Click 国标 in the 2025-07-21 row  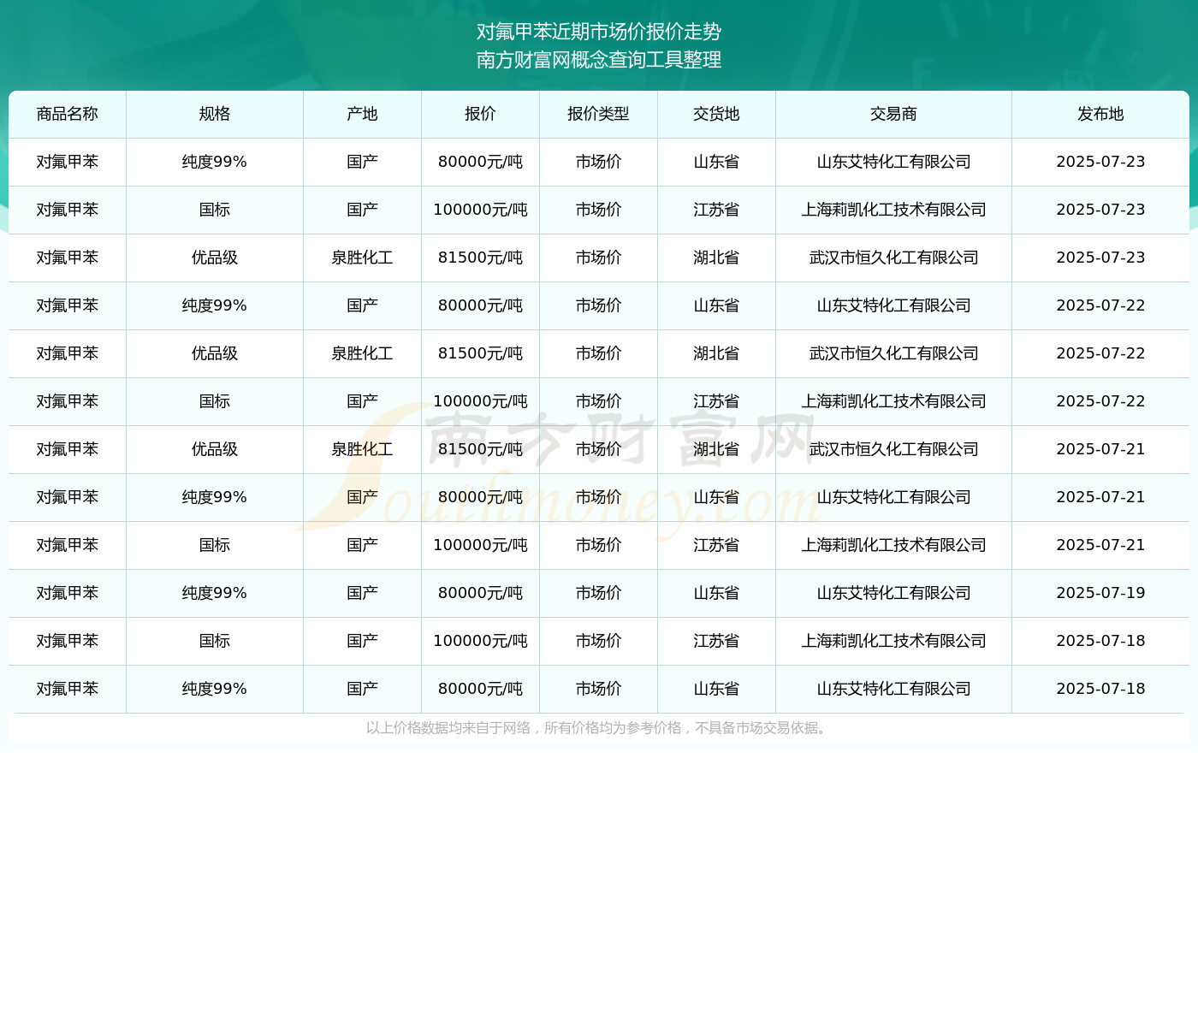pyautogui.click(x=215, y=545)
